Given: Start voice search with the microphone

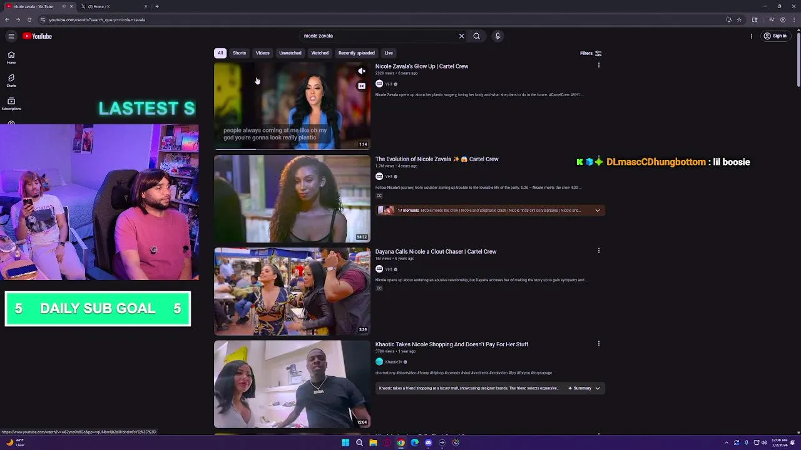Looking at the screenshot, I should [498, 36].
